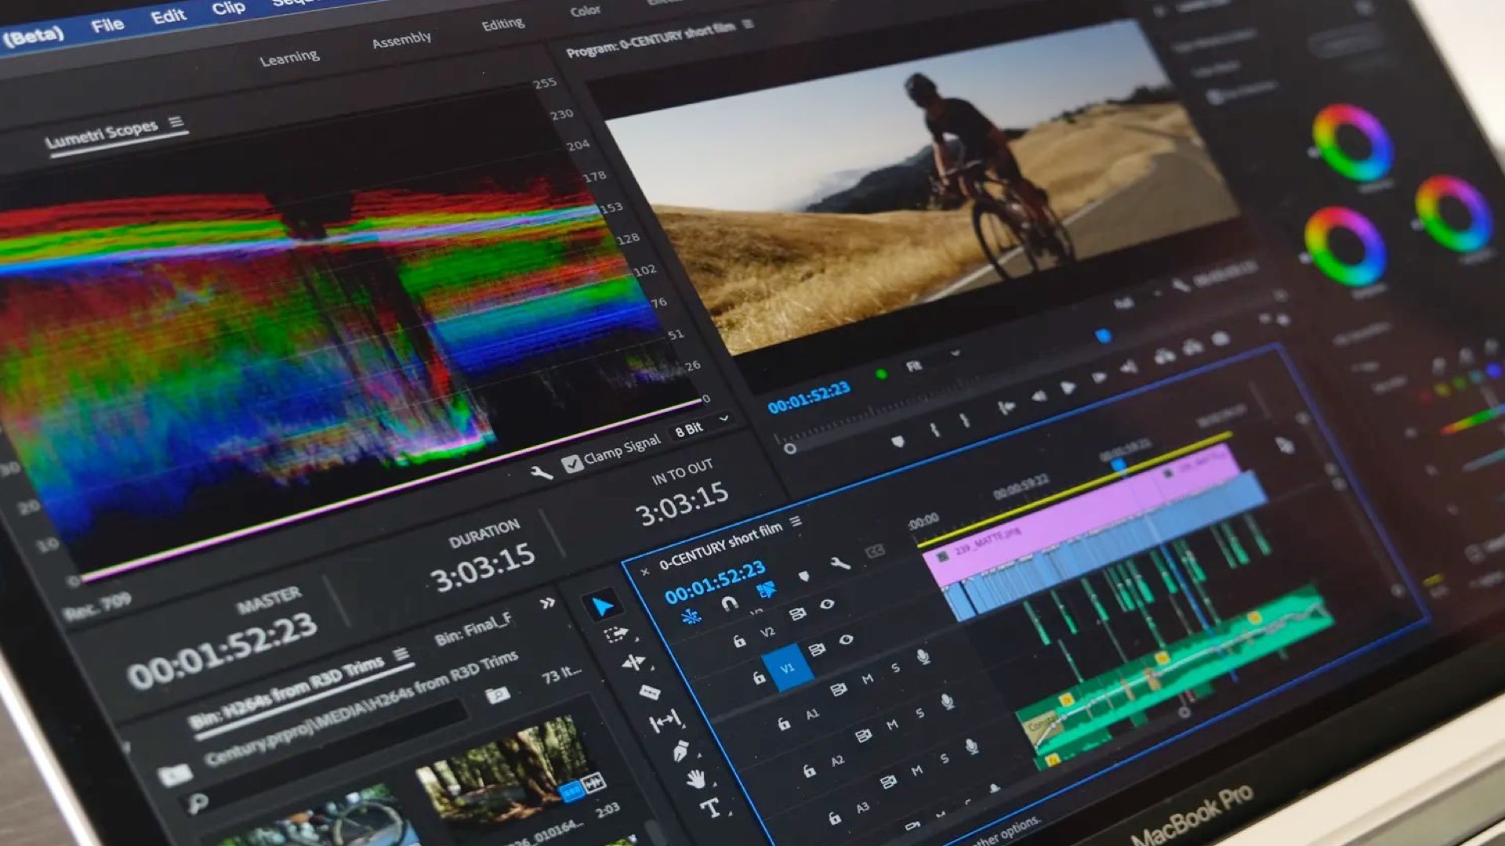Open the Clip menu
1505x846 pixels.
pyautogui.click(x=228, y=8)
